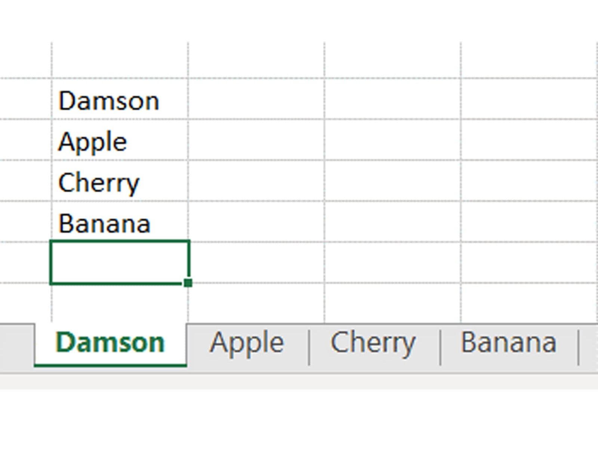Select the cell two columns right of Cherry cell
Viewport: 598px width, 449px height.
(392, 181)
